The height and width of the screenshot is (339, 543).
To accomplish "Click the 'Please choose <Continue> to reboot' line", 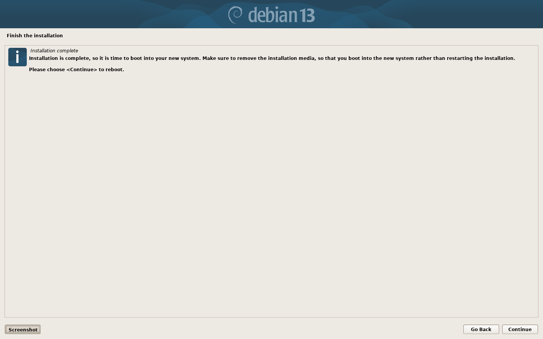I will tap(77, 69).
